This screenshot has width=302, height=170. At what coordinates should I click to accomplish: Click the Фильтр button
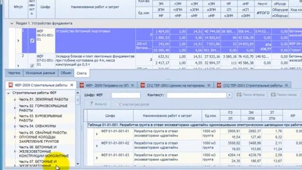pos(99,104)
